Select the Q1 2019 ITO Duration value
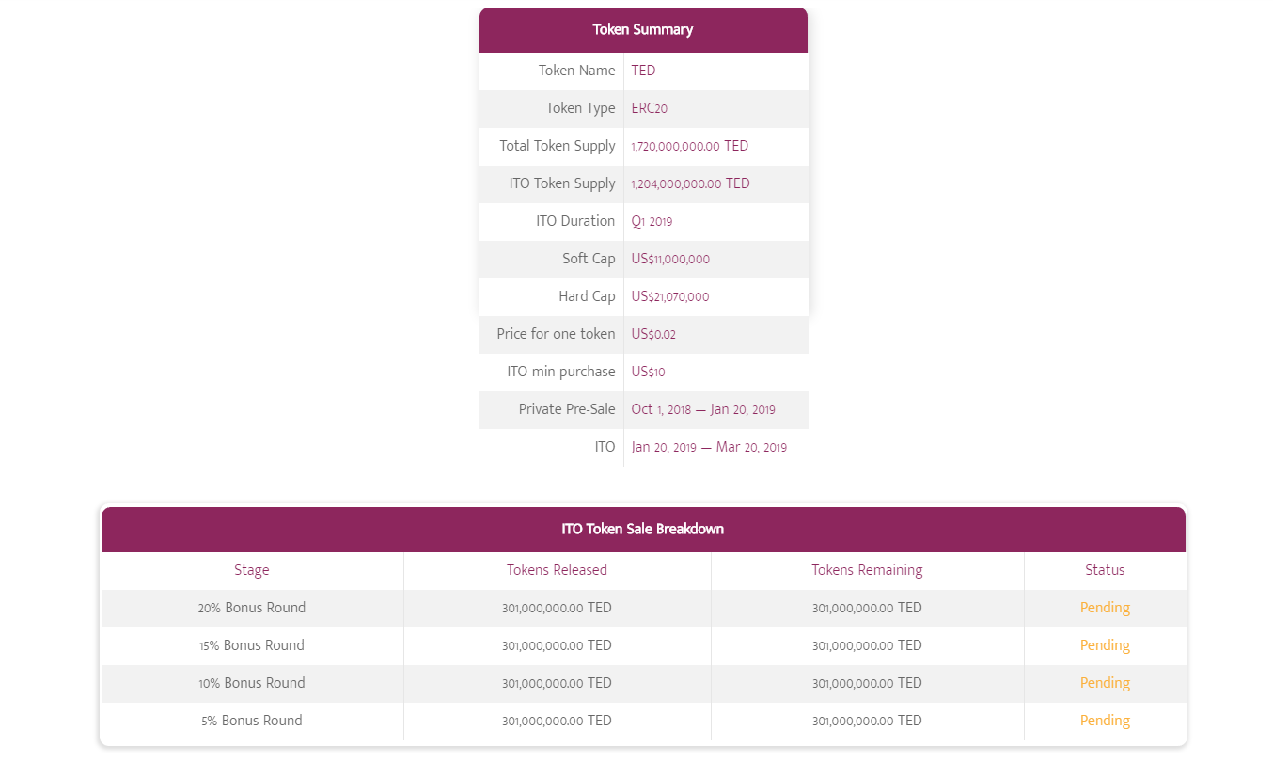The width and height of the screenshot is (1273, 778). [x=652, y=221]
